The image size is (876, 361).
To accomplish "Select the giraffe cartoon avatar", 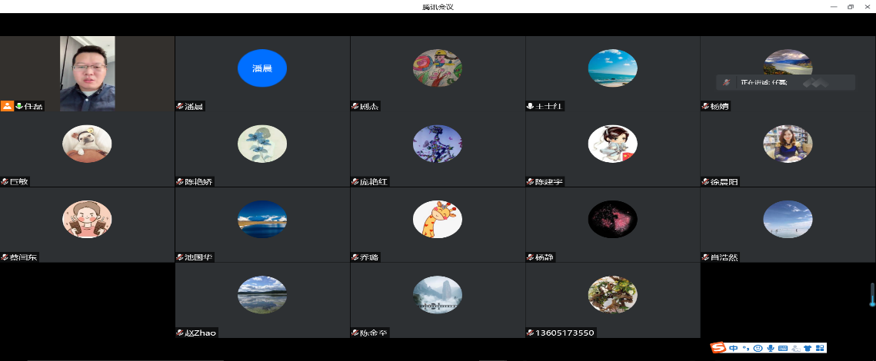I will pos(437,220).
